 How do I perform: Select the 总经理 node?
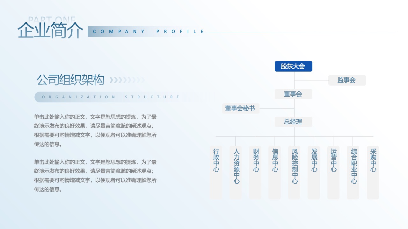(x=294, y=122)
